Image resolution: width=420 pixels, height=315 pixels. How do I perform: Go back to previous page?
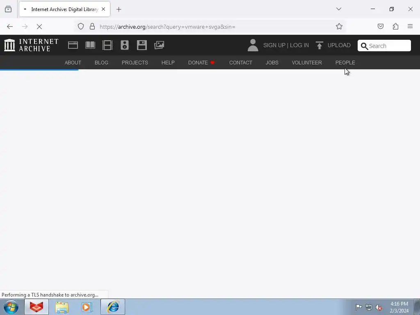click(10, 27)
